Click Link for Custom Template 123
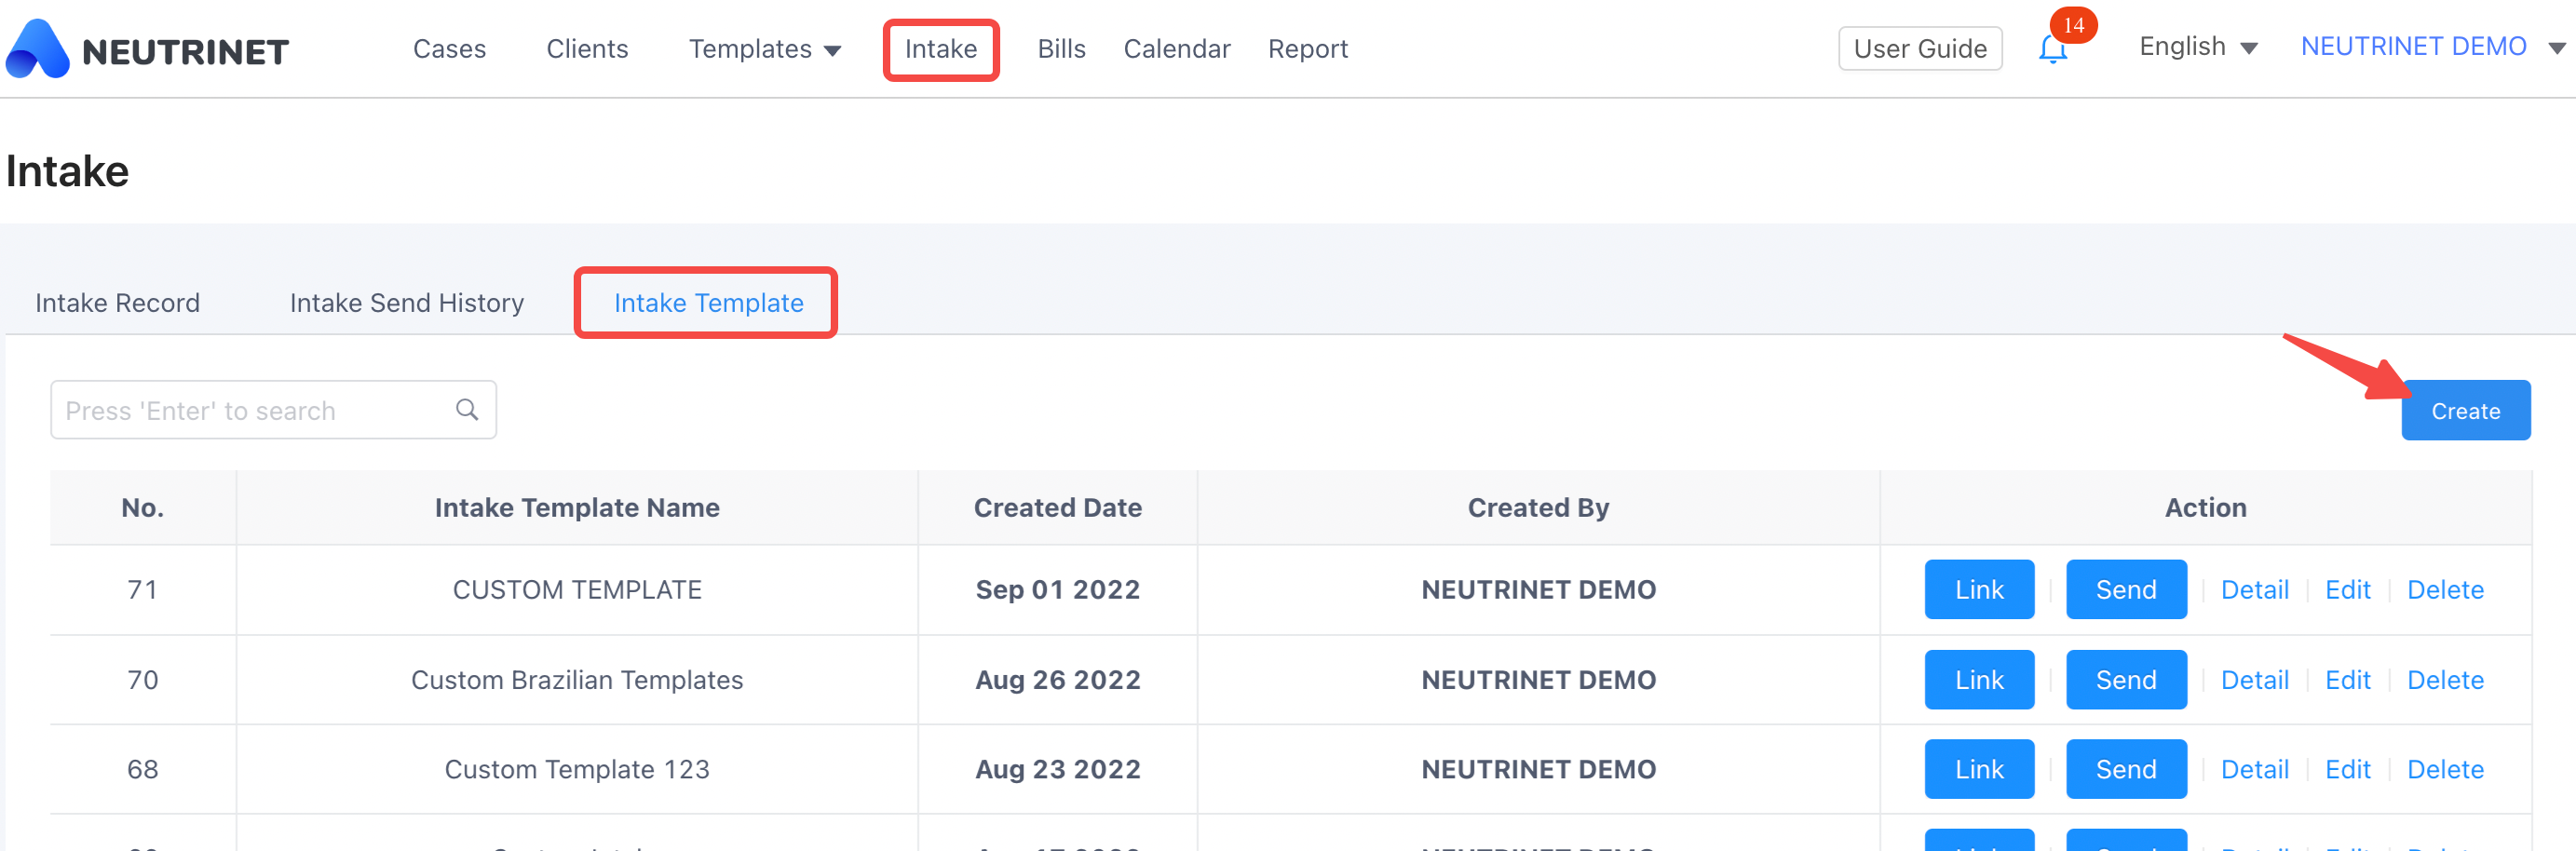 coord(1978,769)
